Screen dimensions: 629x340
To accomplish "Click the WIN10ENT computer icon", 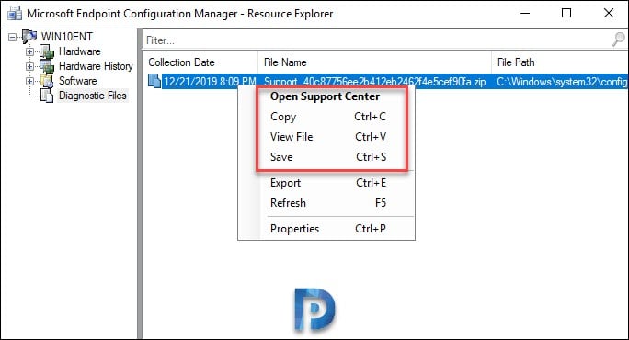I will (29, 37).
